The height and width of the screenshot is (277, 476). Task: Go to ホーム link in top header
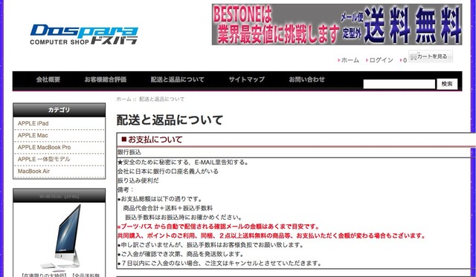(350, 60)
